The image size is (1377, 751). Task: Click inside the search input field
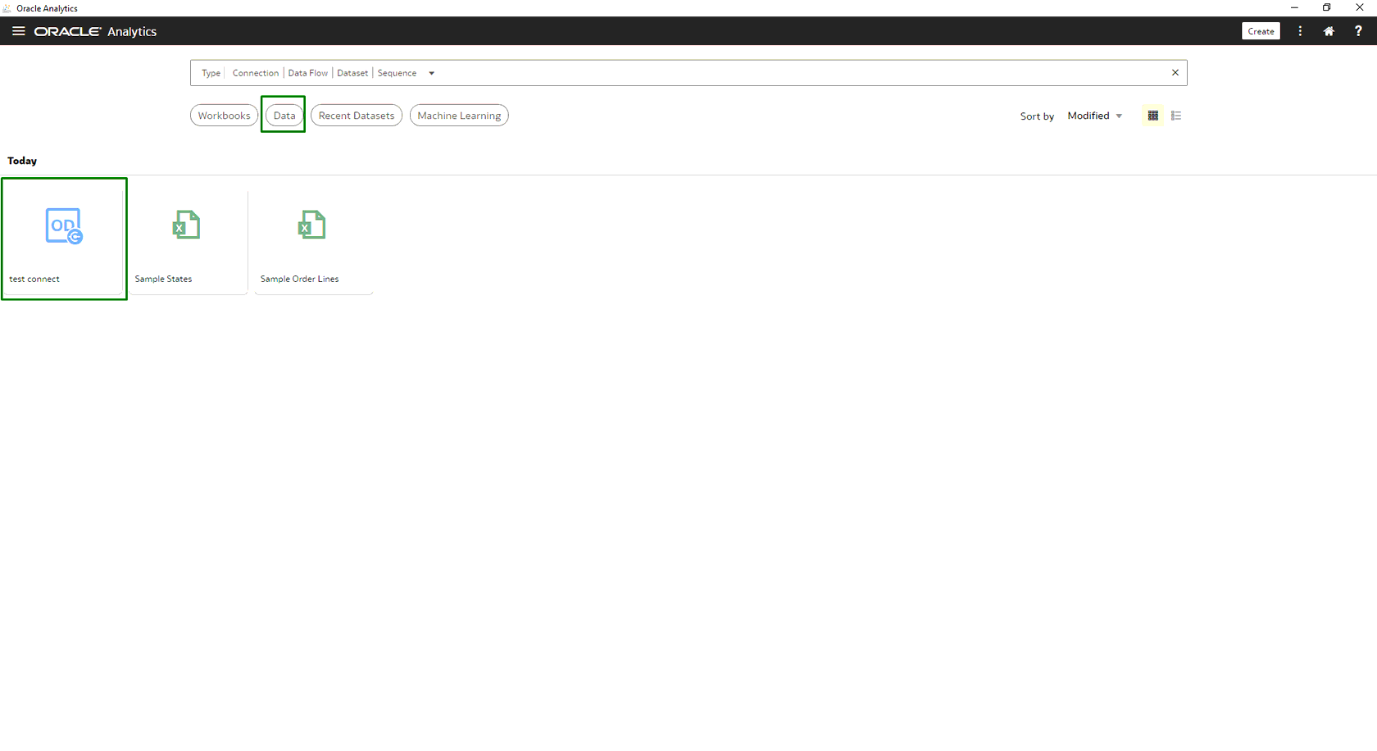pyautogui.click(x=738, y=72)
